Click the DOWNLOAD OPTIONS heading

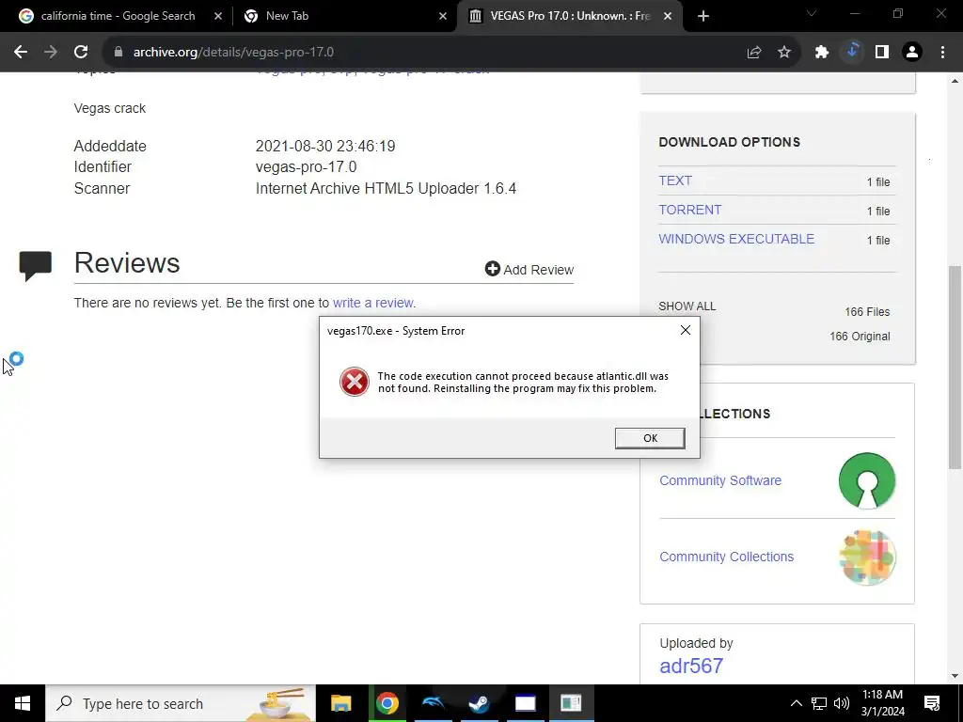point(730,142)
